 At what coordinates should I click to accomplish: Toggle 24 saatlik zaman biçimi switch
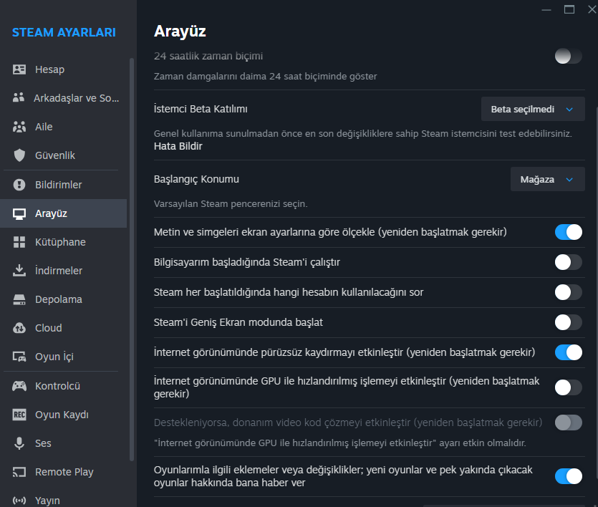568,56
